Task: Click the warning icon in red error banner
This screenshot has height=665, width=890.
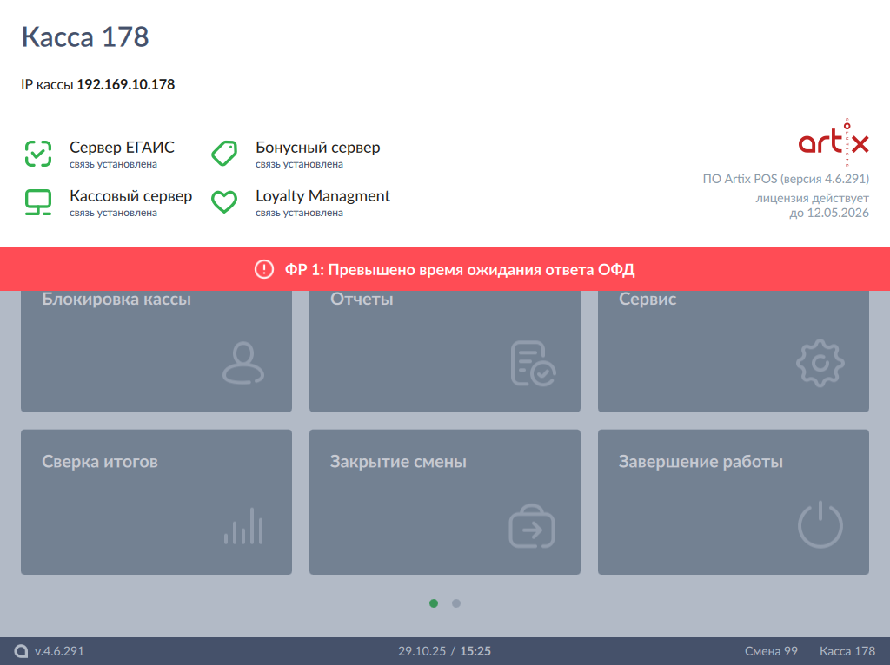Action: click(x=264, y=270)
